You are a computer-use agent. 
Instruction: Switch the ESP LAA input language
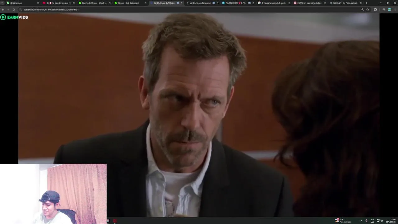pos(372,221)
